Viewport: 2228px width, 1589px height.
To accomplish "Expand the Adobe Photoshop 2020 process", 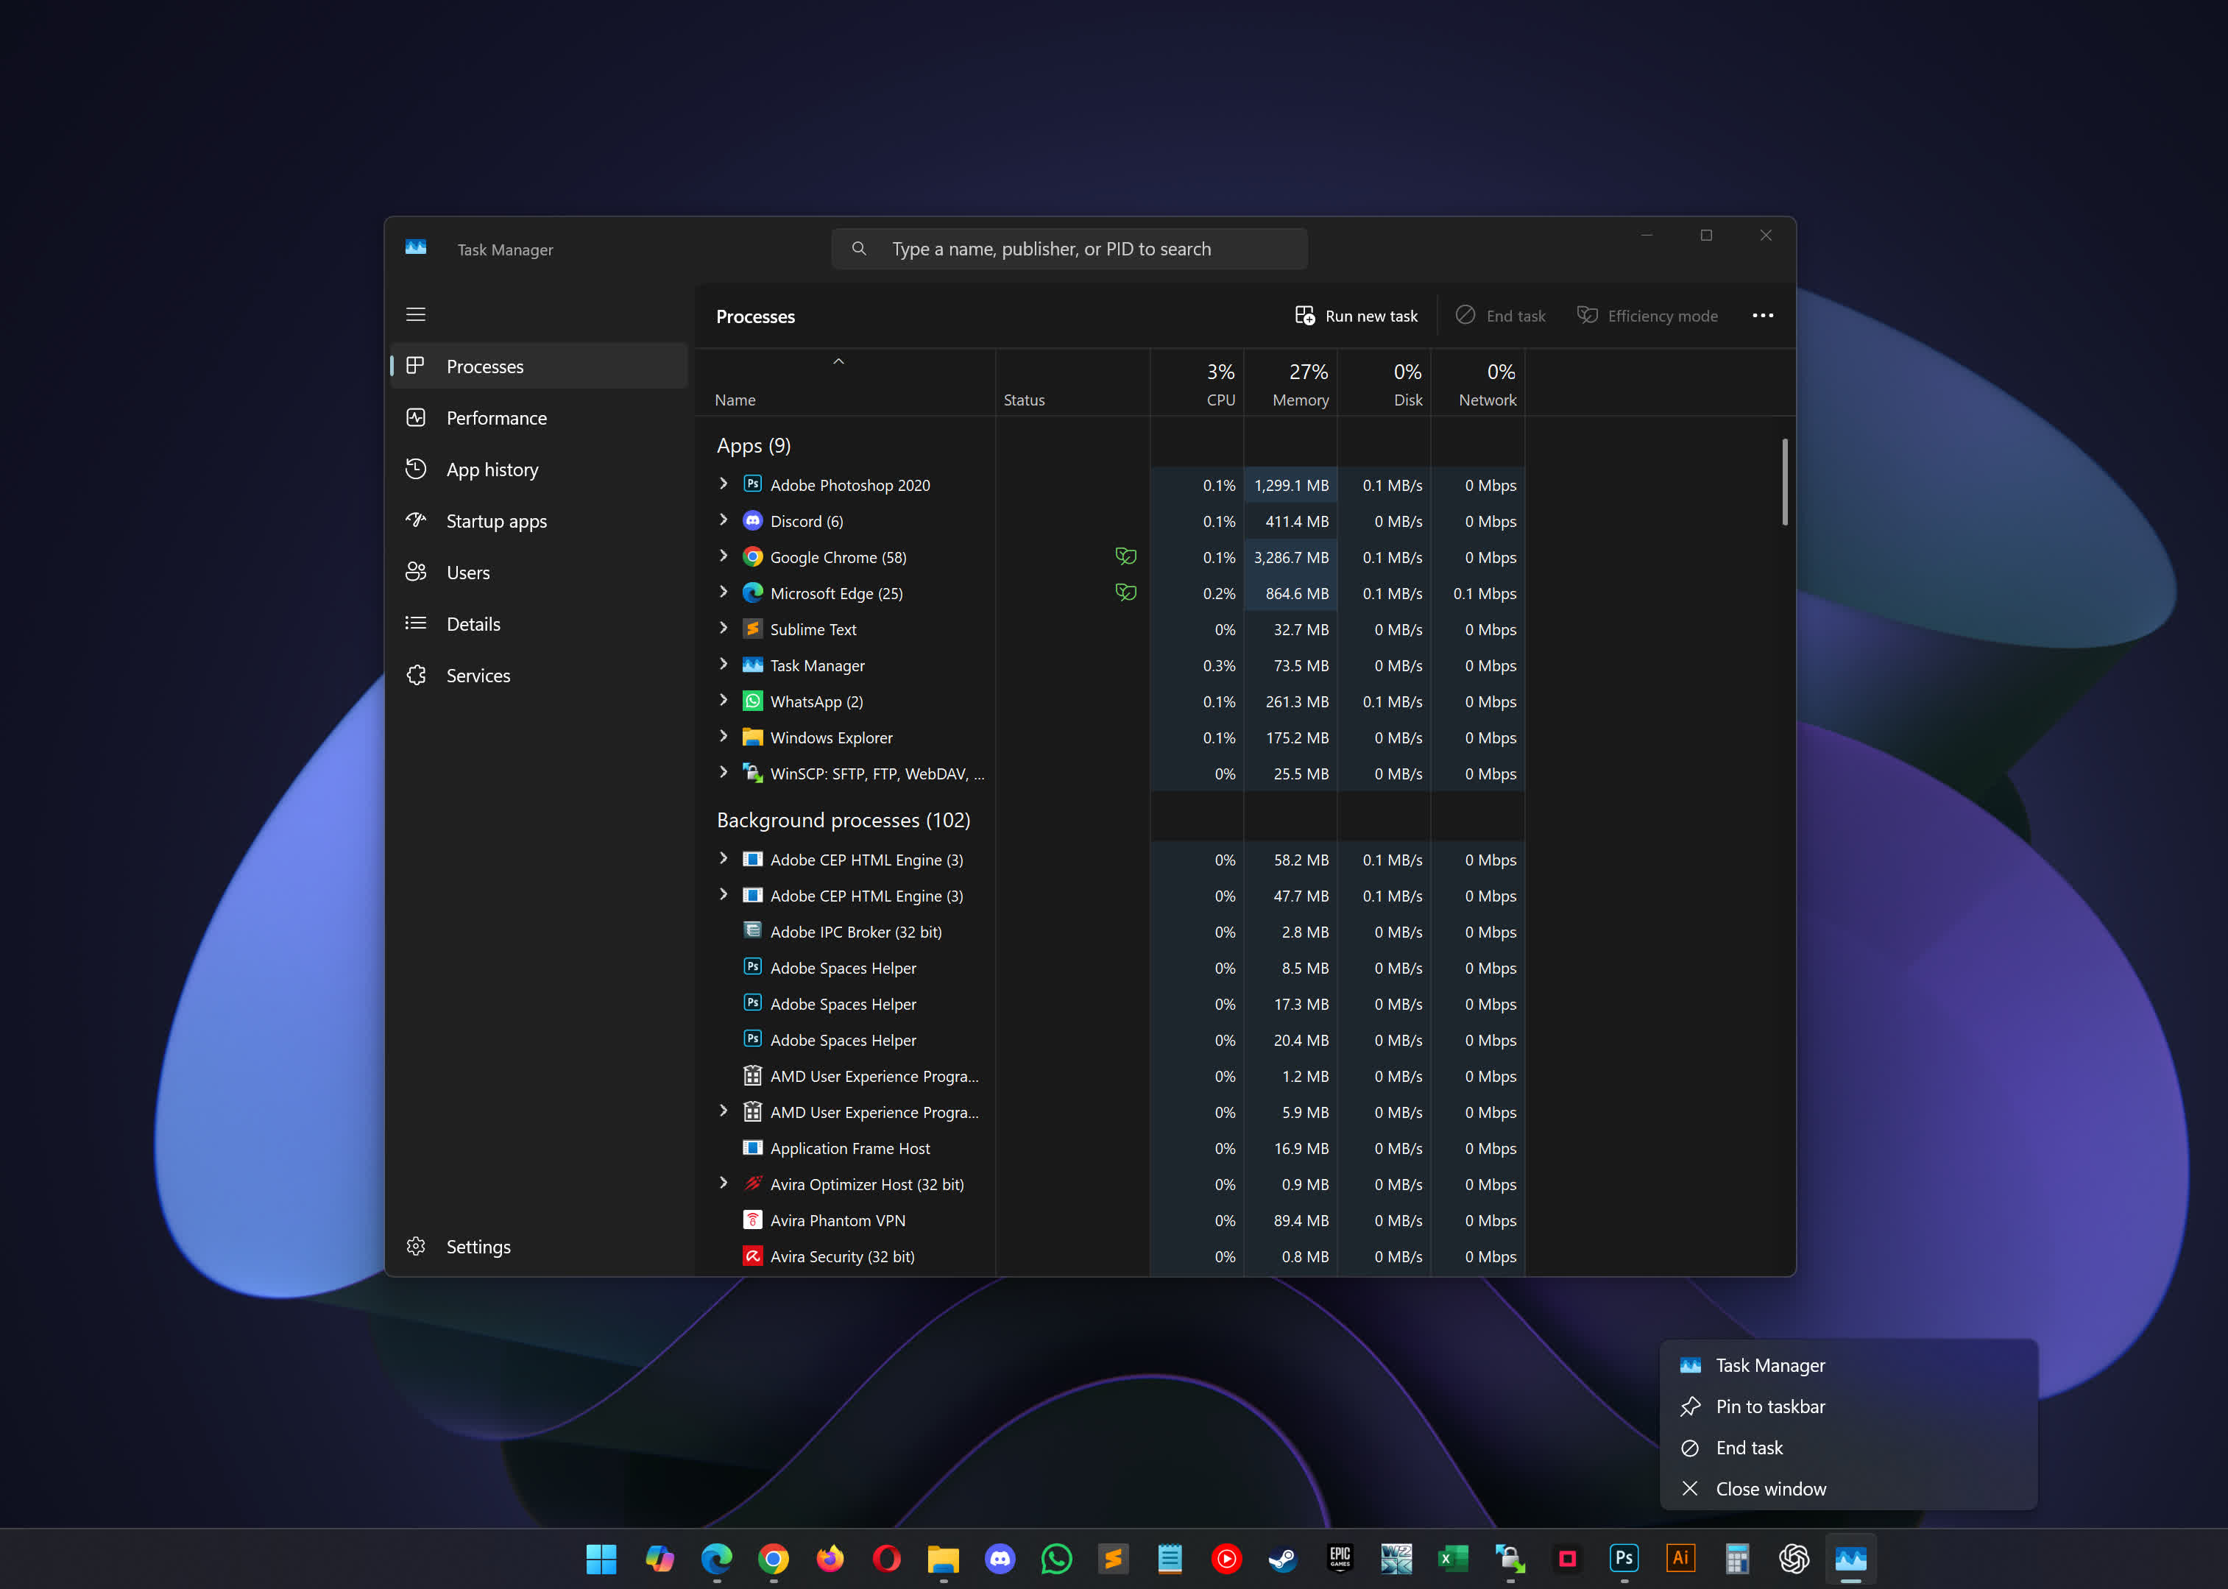I will tap(724, 484).
